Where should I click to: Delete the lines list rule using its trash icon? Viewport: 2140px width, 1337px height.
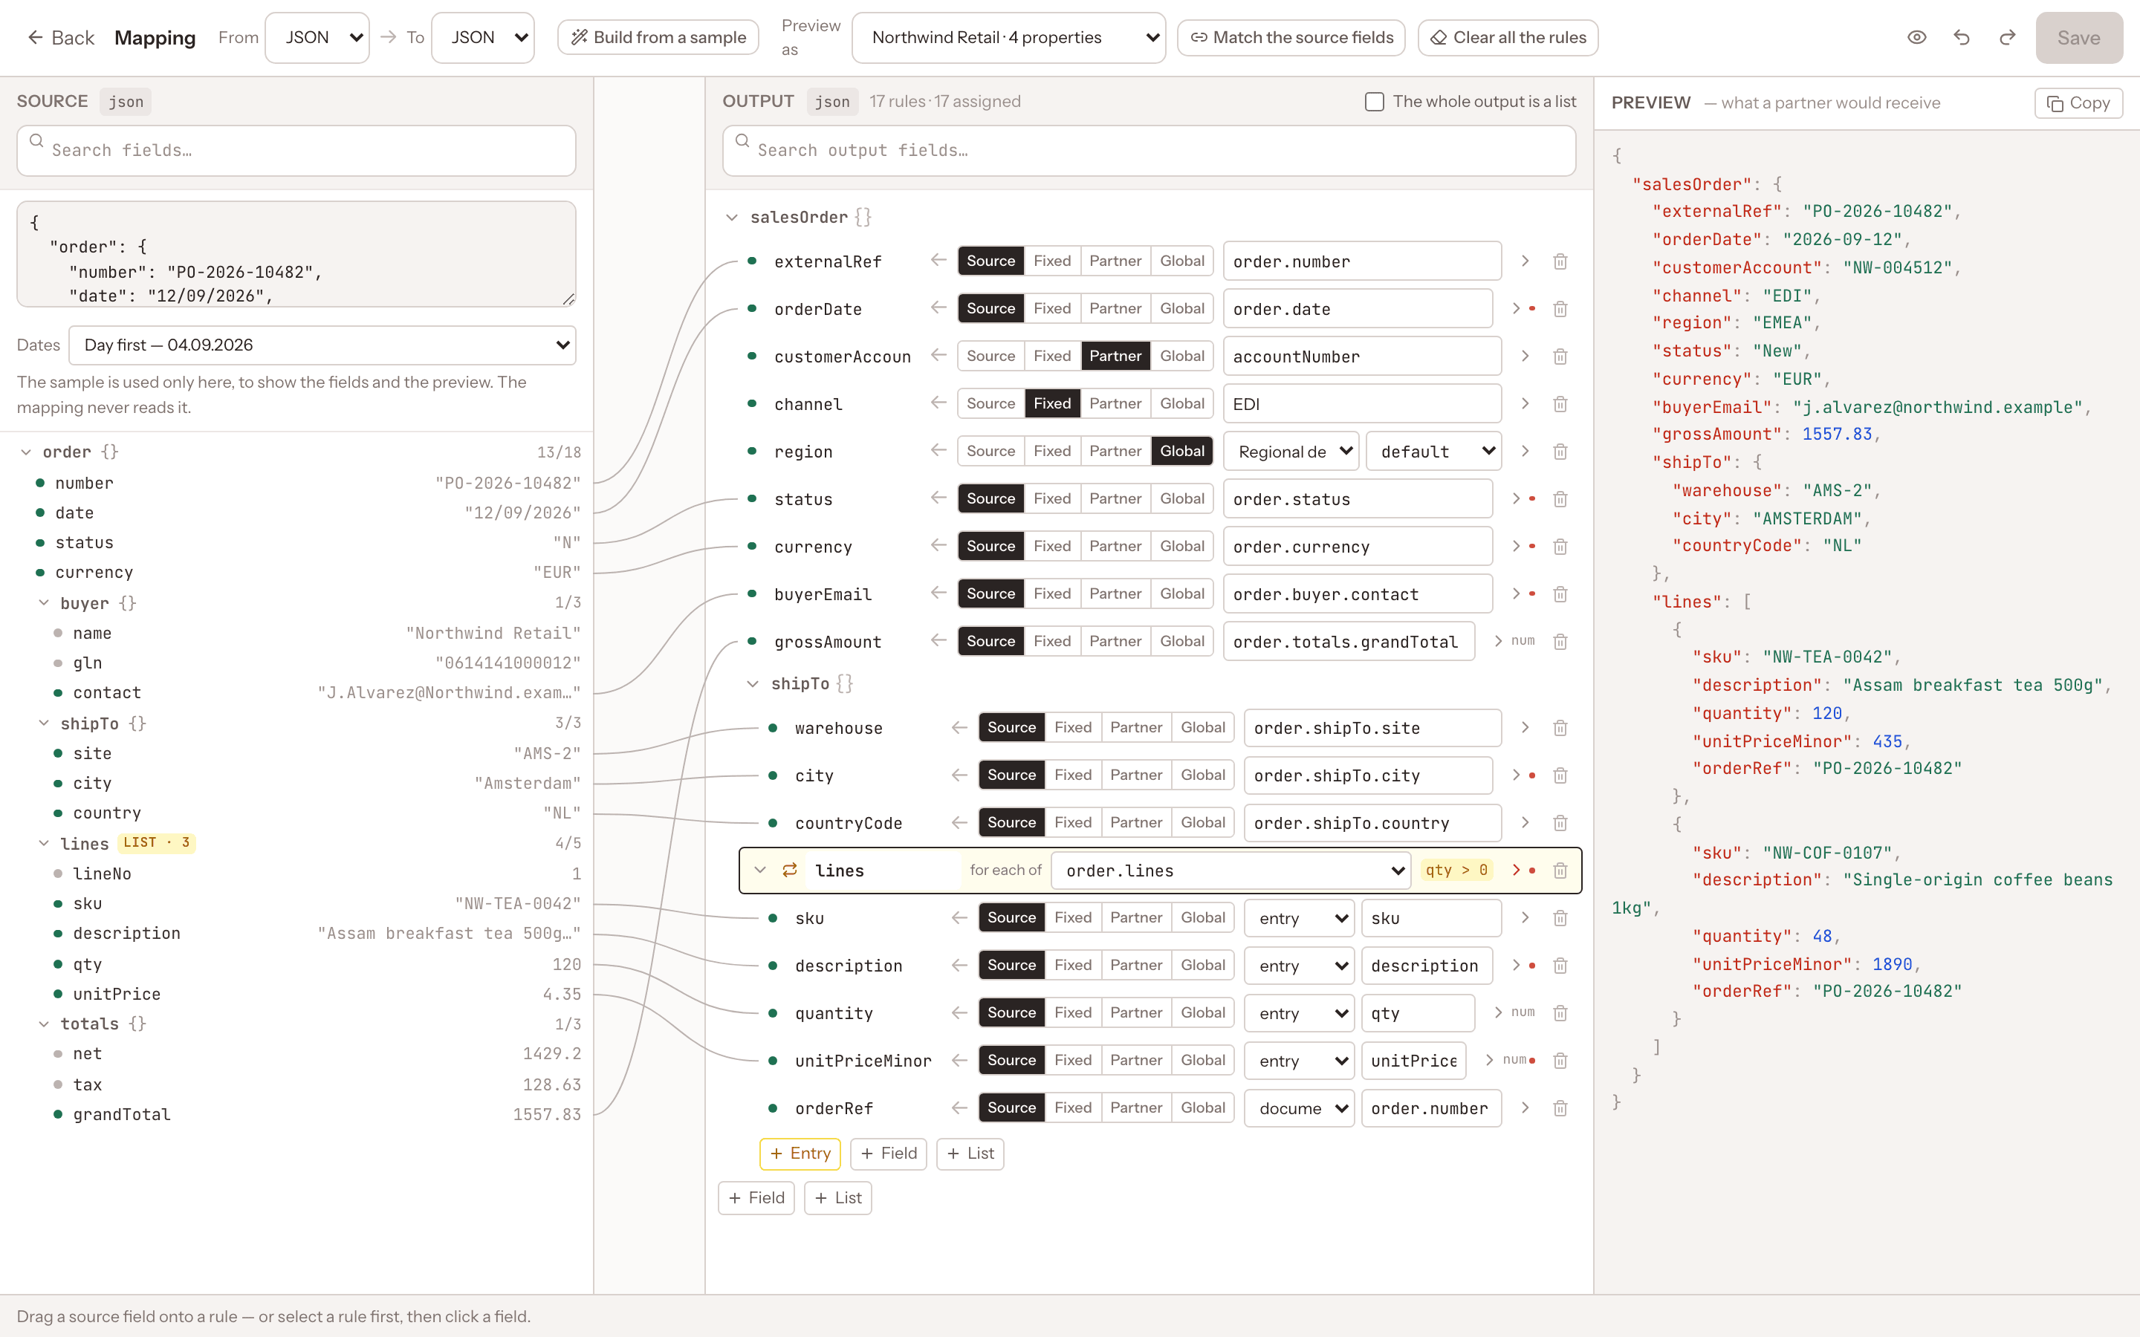(x=1560, y=871)
